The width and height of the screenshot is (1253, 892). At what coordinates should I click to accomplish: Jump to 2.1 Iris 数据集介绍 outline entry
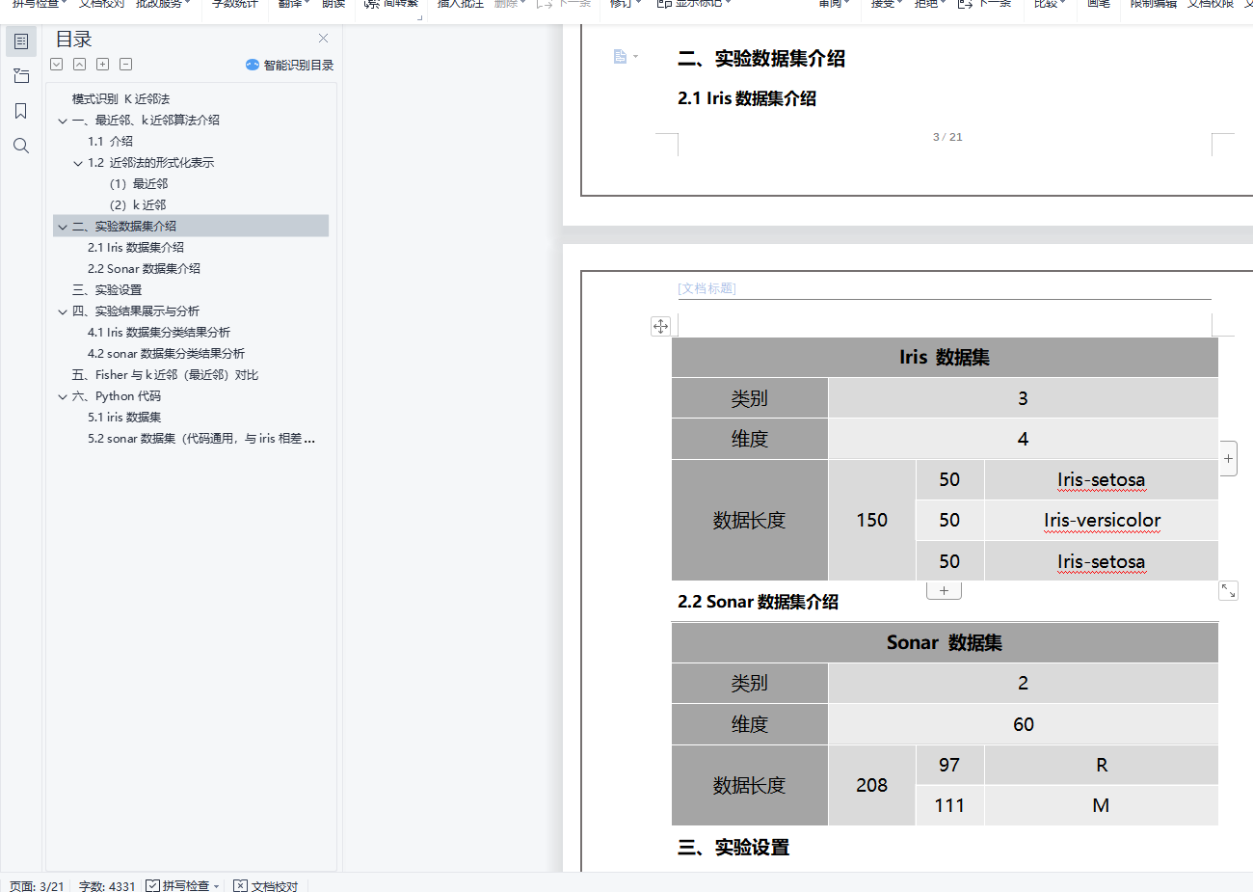coord(136,247)
